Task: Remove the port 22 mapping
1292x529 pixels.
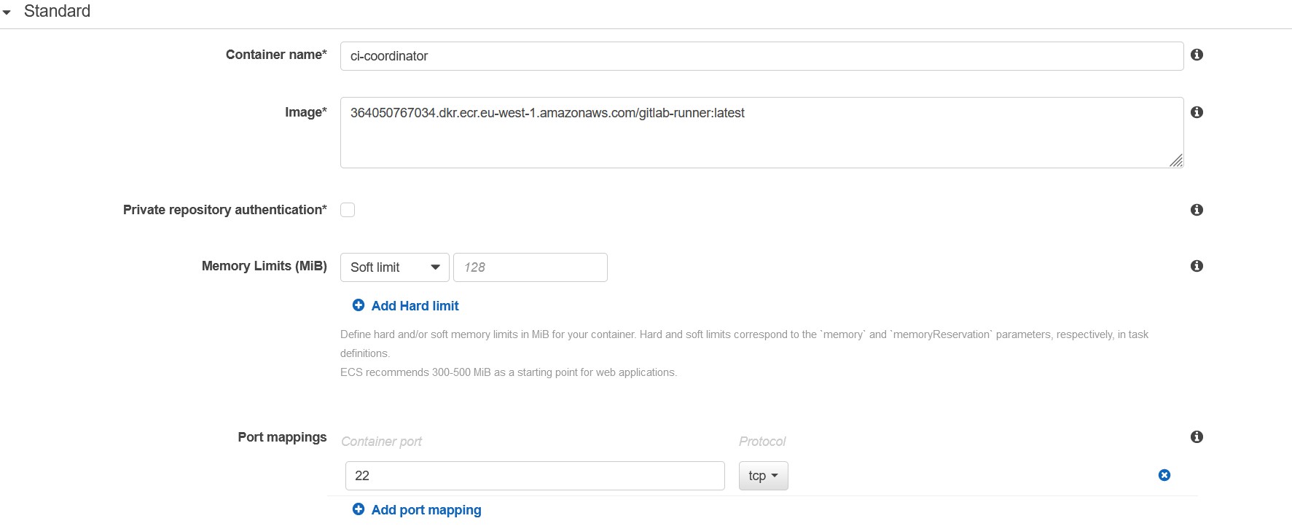Action: coord(1164,475)
